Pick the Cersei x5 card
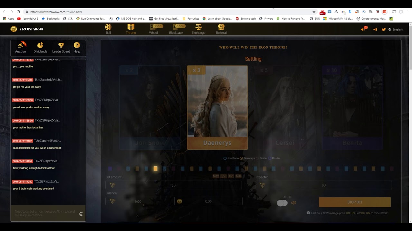 click(x=285, y=107)
